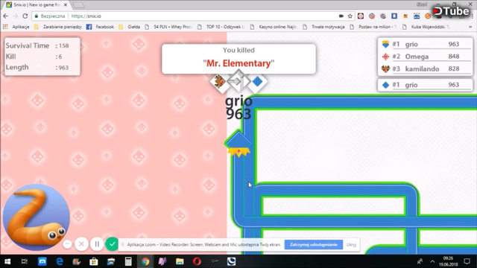477x268 pixels.
Task: Pause the Loom recording
Action: tap(97, 244)
